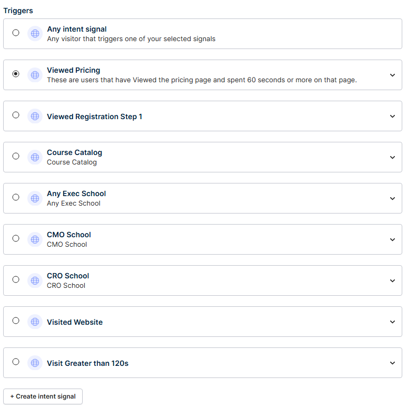This screenshot has height=407, width=407.
Task: Click globe icon next to Visited Website
Action: (x=35, y=322)
